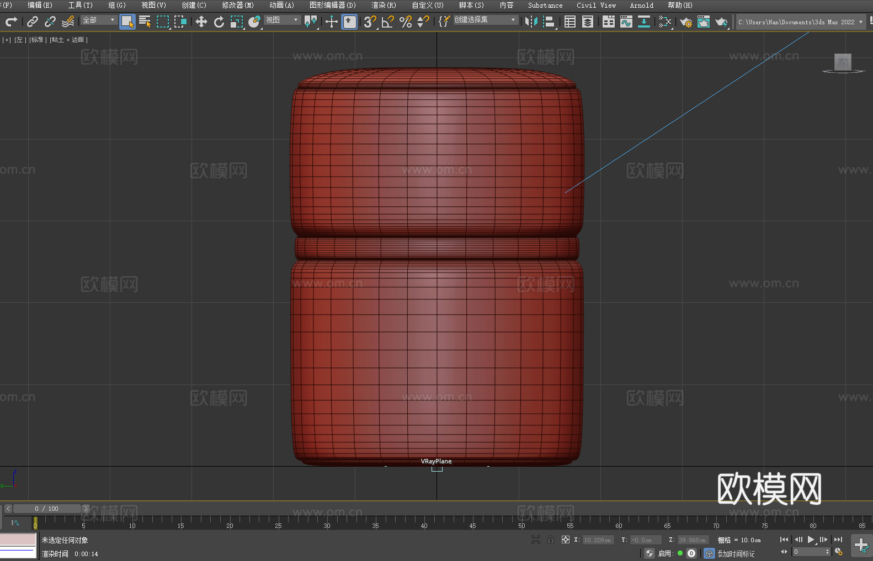Click the X coordinate input field
The height and width of the screenshot is (561, 873).
click(599, 540)
